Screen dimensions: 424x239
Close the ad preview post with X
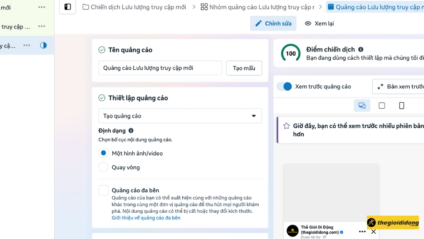coord(374,231)
